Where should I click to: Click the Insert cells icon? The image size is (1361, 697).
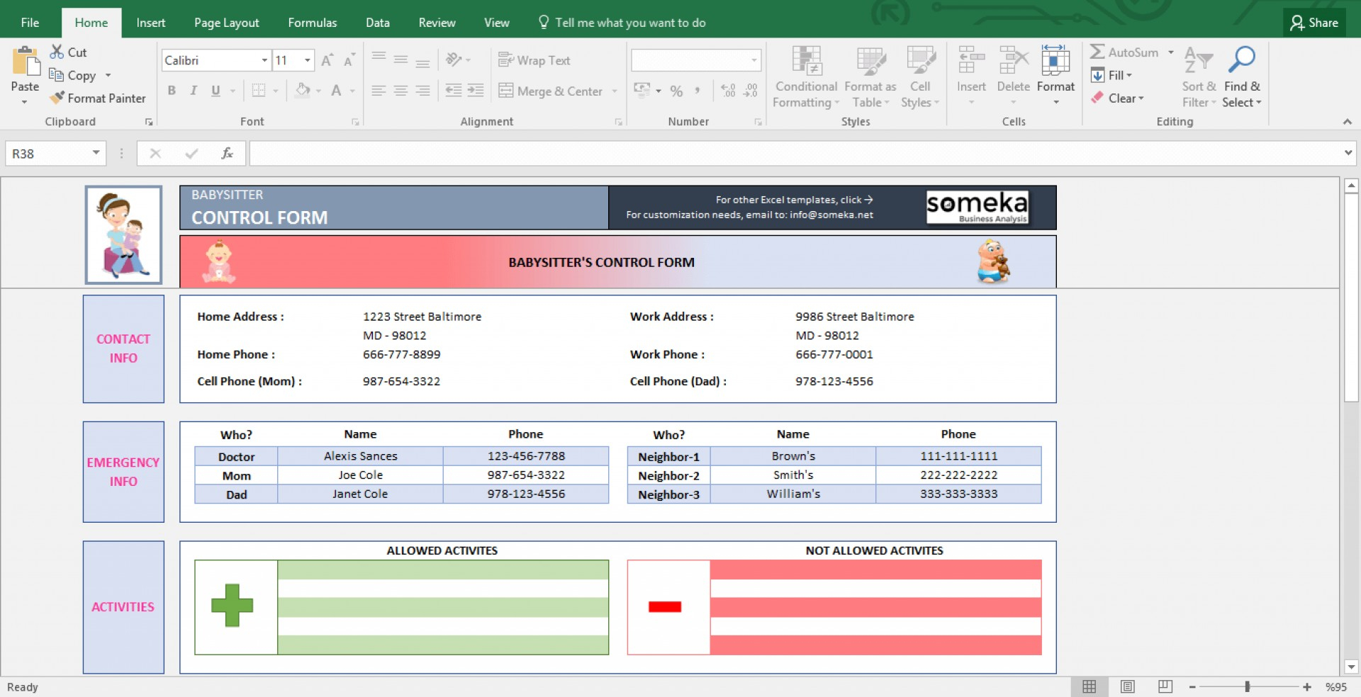pyautogui.click(x=971, y=60)
